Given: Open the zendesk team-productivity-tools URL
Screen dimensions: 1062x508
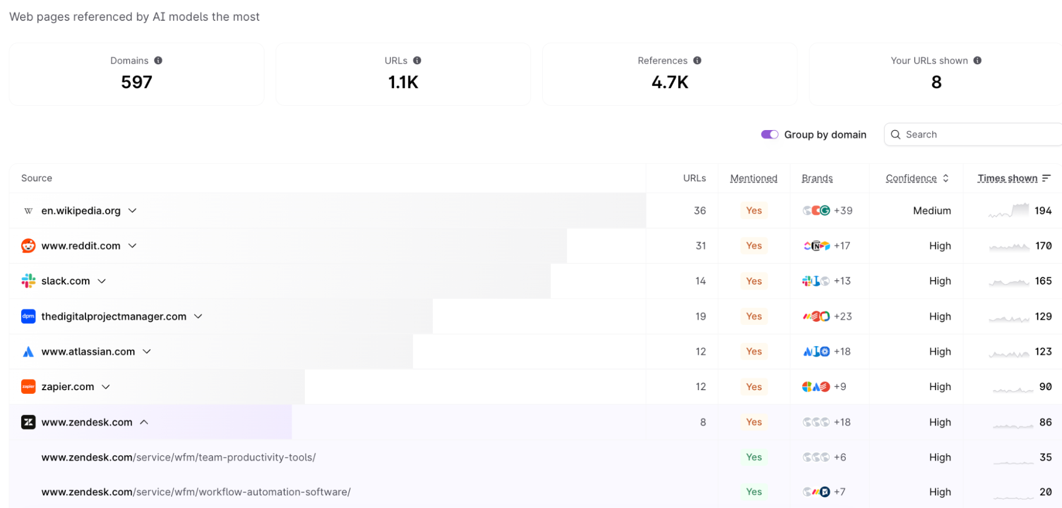Looking at the screenshot, I should point(179,457).
